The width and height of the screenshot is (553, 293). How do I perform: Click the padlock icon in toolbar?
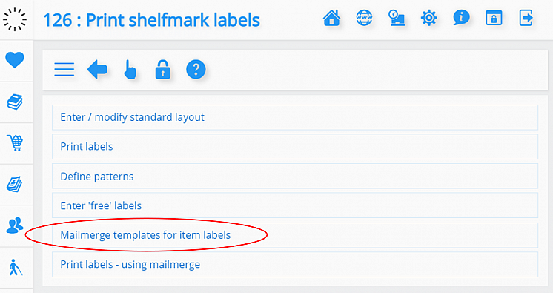pos(163,69)
